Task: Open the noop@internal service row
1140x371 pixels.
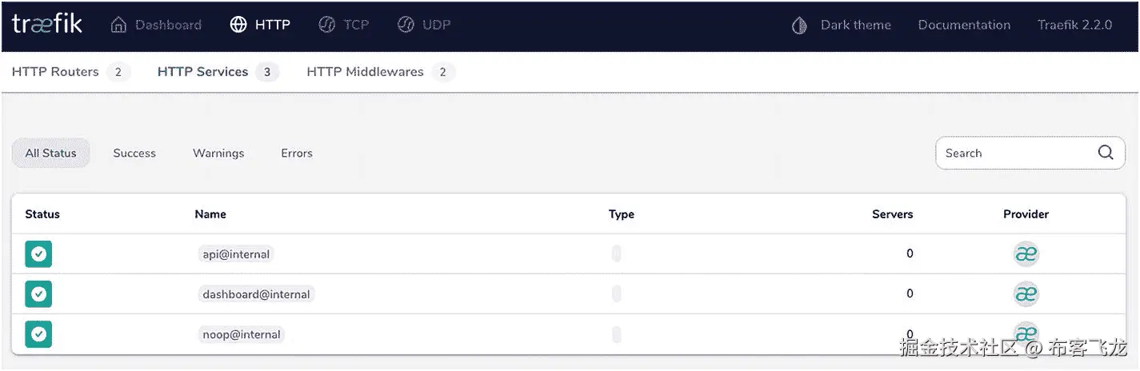Action: (242, 334)
